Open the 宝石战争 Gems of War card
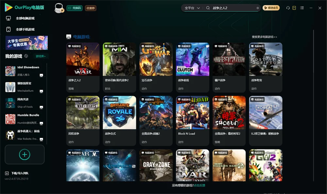327x194 pixels. (x=156, y=68)
